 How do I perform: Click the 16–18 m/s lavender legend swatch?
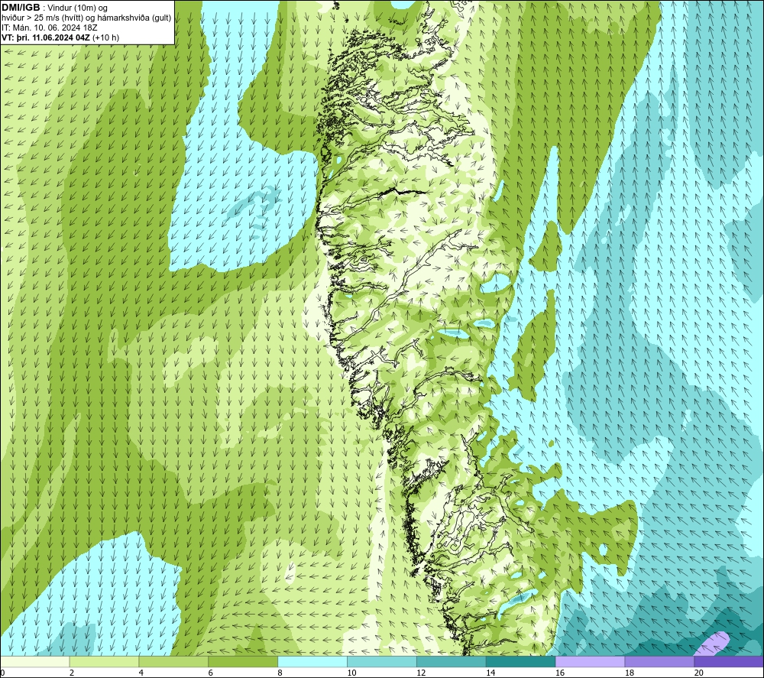point(590,661)
